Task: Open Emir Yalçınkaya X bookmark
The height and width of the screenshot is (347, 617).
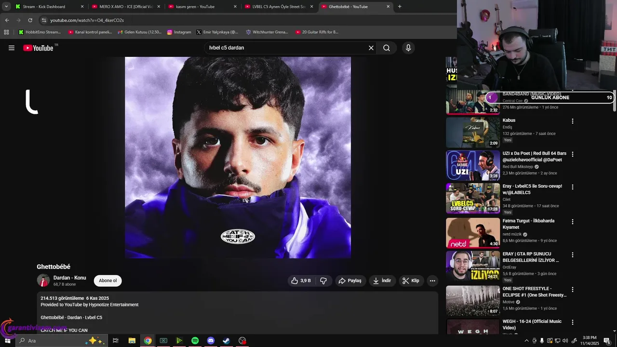Action: tap(217, 32)
